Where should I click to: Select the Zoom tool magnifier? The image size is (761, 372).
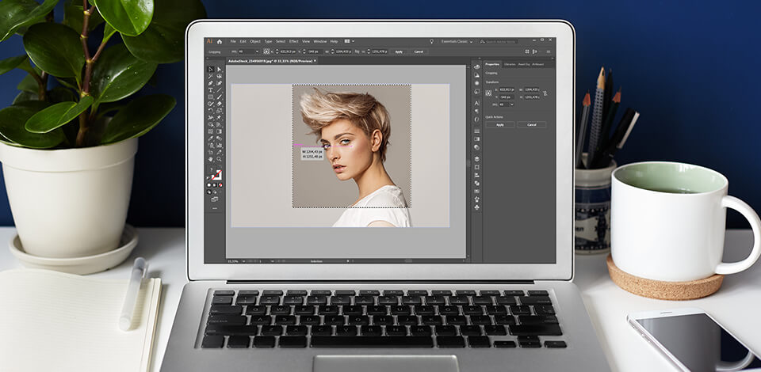[x=219, y=159]
